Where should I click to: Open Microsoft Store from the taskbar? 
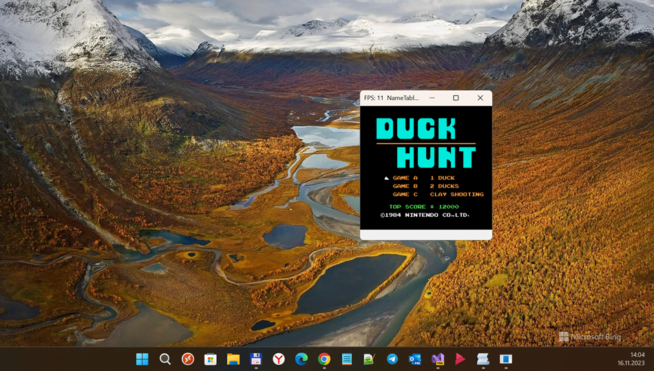[210, 359]
